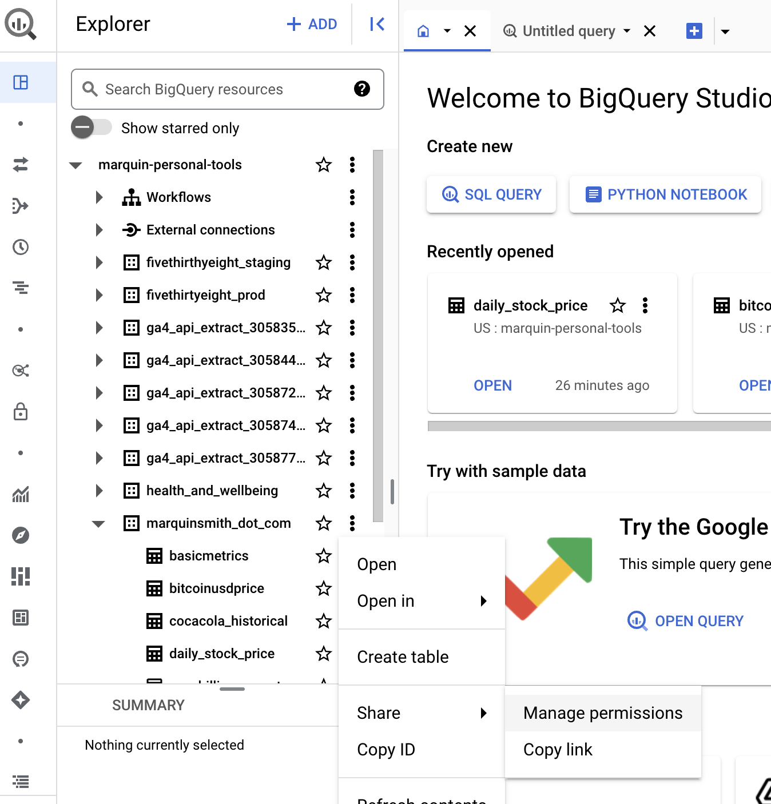This screenshot has height=804, width=771.
Task: Open the 'Open in' submenu
Action: click(422, 601)
